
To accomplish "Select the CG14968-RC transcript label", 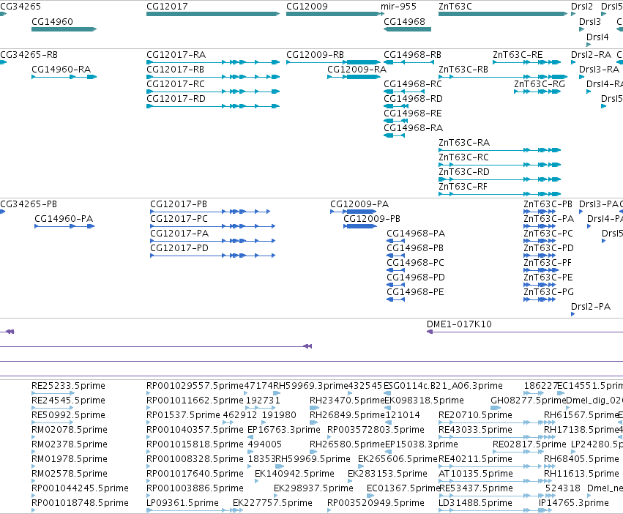I will 413,84.
